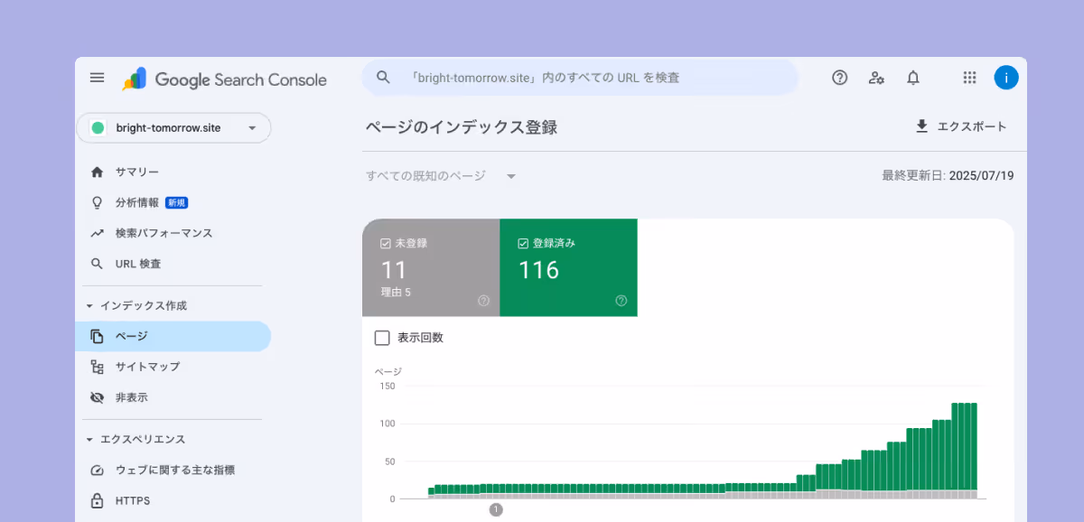
Task: Click the green property dot icon
Action: [98, 128]
